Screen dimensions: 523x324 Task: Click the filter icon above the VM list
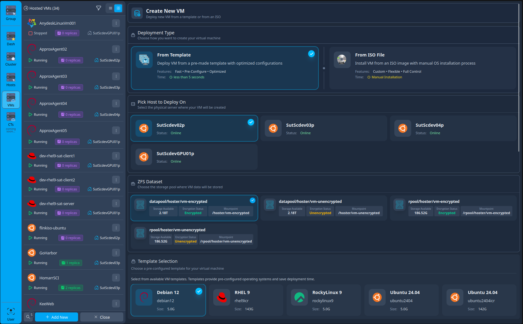click(98, 8)
